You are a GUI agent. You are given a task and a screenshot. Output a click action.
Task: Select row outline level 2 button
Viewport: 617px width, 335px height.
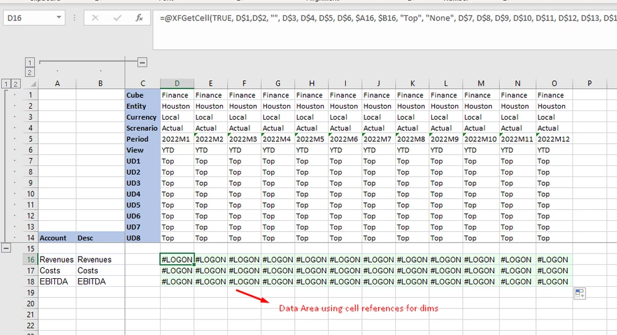point(15,84)
